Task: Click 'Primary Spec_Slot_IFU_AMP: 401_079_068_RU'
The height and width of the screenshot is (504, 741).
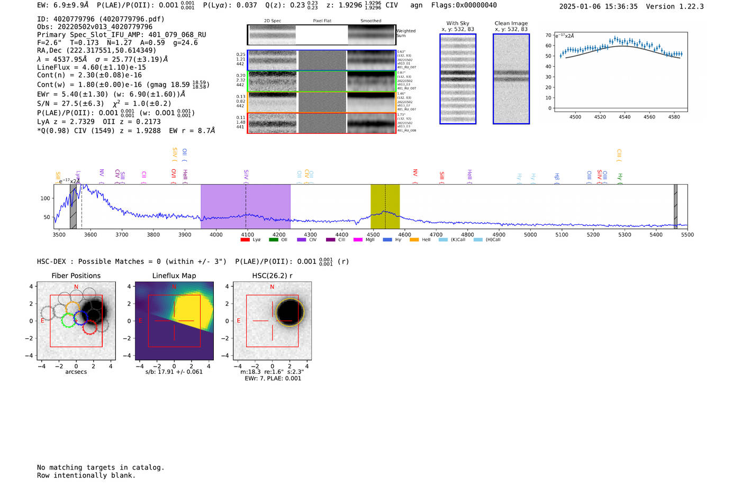Action: coord(122,34)
